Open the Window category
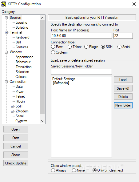The height and width of the screenshot is (182, 139). click(x=16, y=52)
